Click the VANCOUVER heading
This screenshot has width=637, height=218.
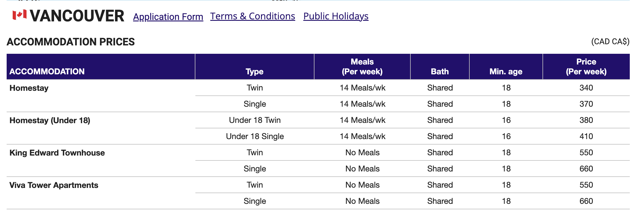click(x=77, y=16)
